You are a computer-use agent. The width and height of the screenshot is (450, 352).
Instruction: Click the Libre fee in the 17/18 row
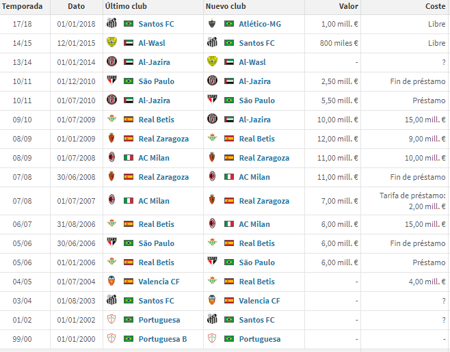[x=436, y=24]
